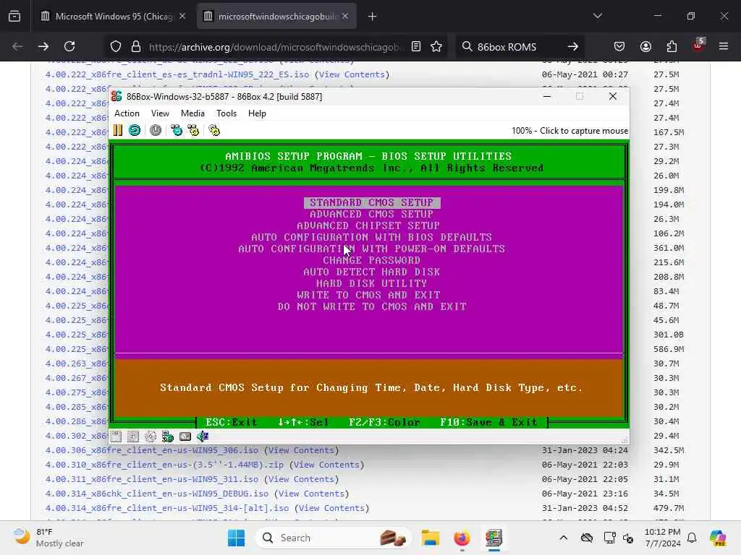Expand the list all tabs dropdown

click(597, 17)
